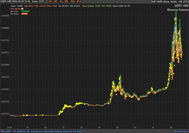Click the 0.035070 price axis label
This screenshot has width=189, height=133.
5,53
